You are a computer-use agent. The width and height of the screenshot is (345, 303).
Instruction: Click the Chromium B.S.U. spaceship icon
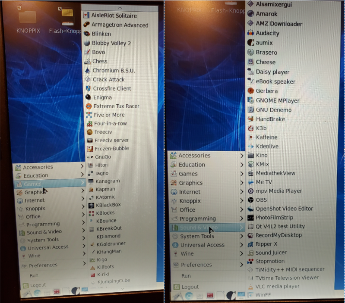(88, 71)
